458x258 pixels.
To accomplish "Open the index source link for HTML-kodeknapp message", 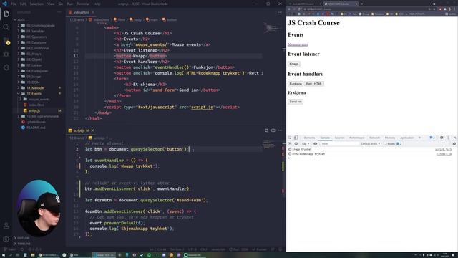I will [444, 154].
